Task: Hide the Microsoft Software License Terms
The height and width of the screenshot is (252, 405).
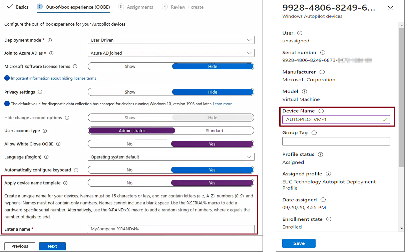Action: point(213,66)
